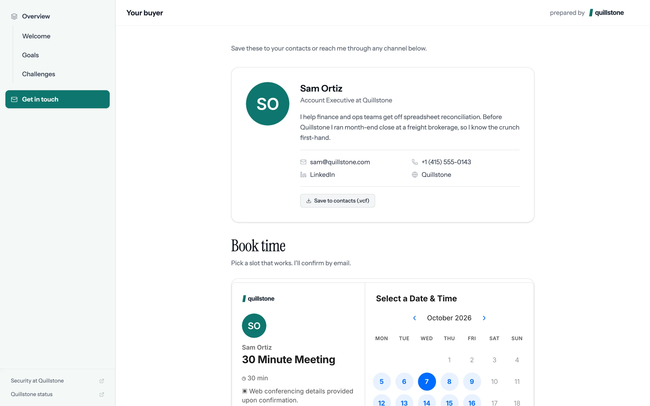This screenshot has height=406, width=650.
Task: Click the Overview layers icon
Action: click(14, 17)
